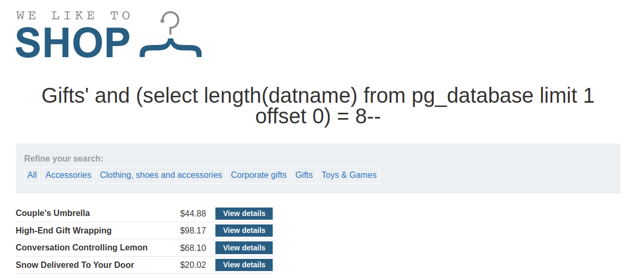Click the Refine your search label
This screenshot has width=634, height=279.
click(x=64, y=159)
